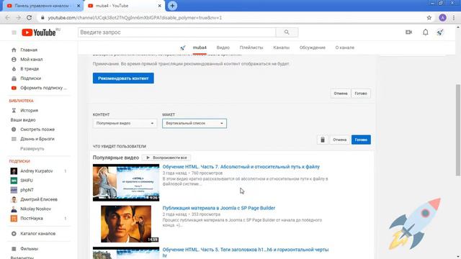Click the upper Отмена button
The height and width of the screenshot is (259, 461).
[341, 94]
